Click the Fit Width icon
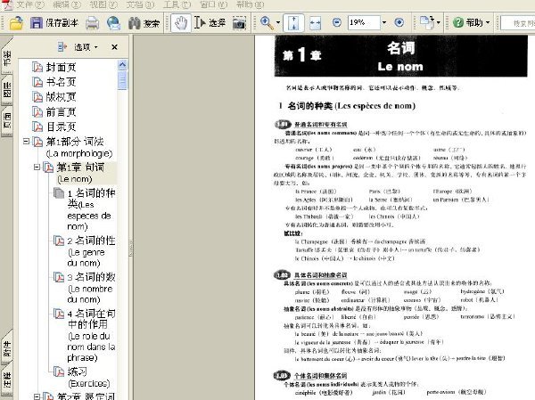The height and width of the screenshot is (400, 535). [x=315, y=23]
